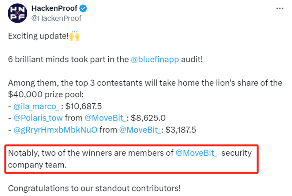Open the @bluefinapp mention link
The height and width of the screenshot is (196, 292).
155,60
